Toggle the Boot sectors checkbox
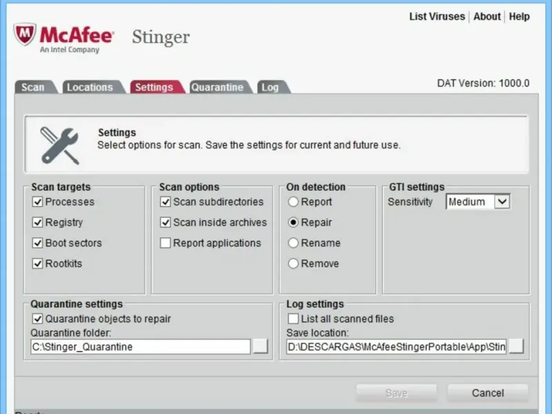The height and width of the screenshot is (414, 552). tap(37, 243)
